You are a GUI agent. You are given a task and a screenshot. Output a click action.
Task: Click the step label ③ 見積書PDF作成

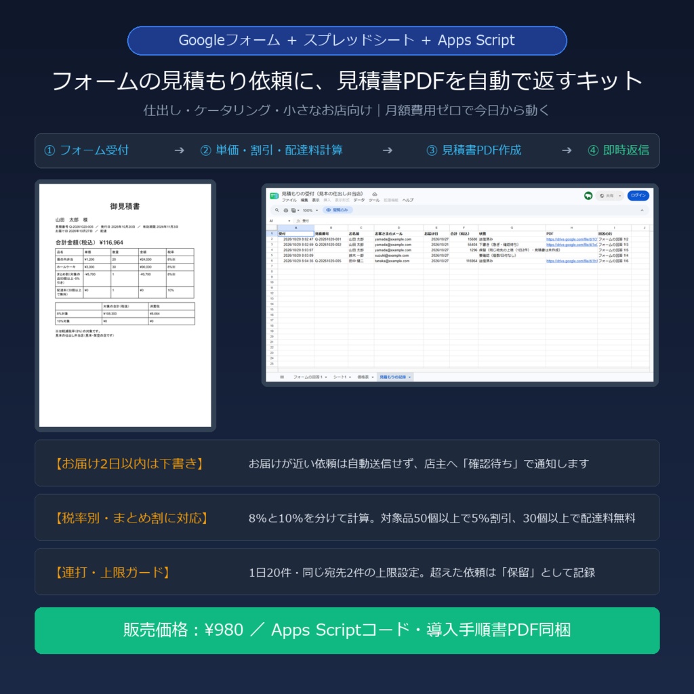click(x=474, y=150)
